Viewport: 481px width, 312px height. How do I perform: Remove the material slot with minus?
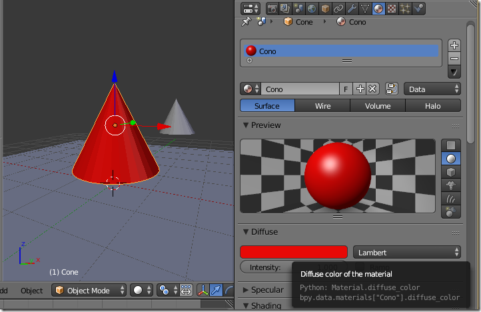pyautogui.click(x=454, y=59)
